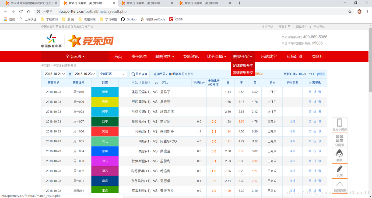This screenshot has height=198, width=372.
Task: Close the second browser tab
Action: pos(114,3)
